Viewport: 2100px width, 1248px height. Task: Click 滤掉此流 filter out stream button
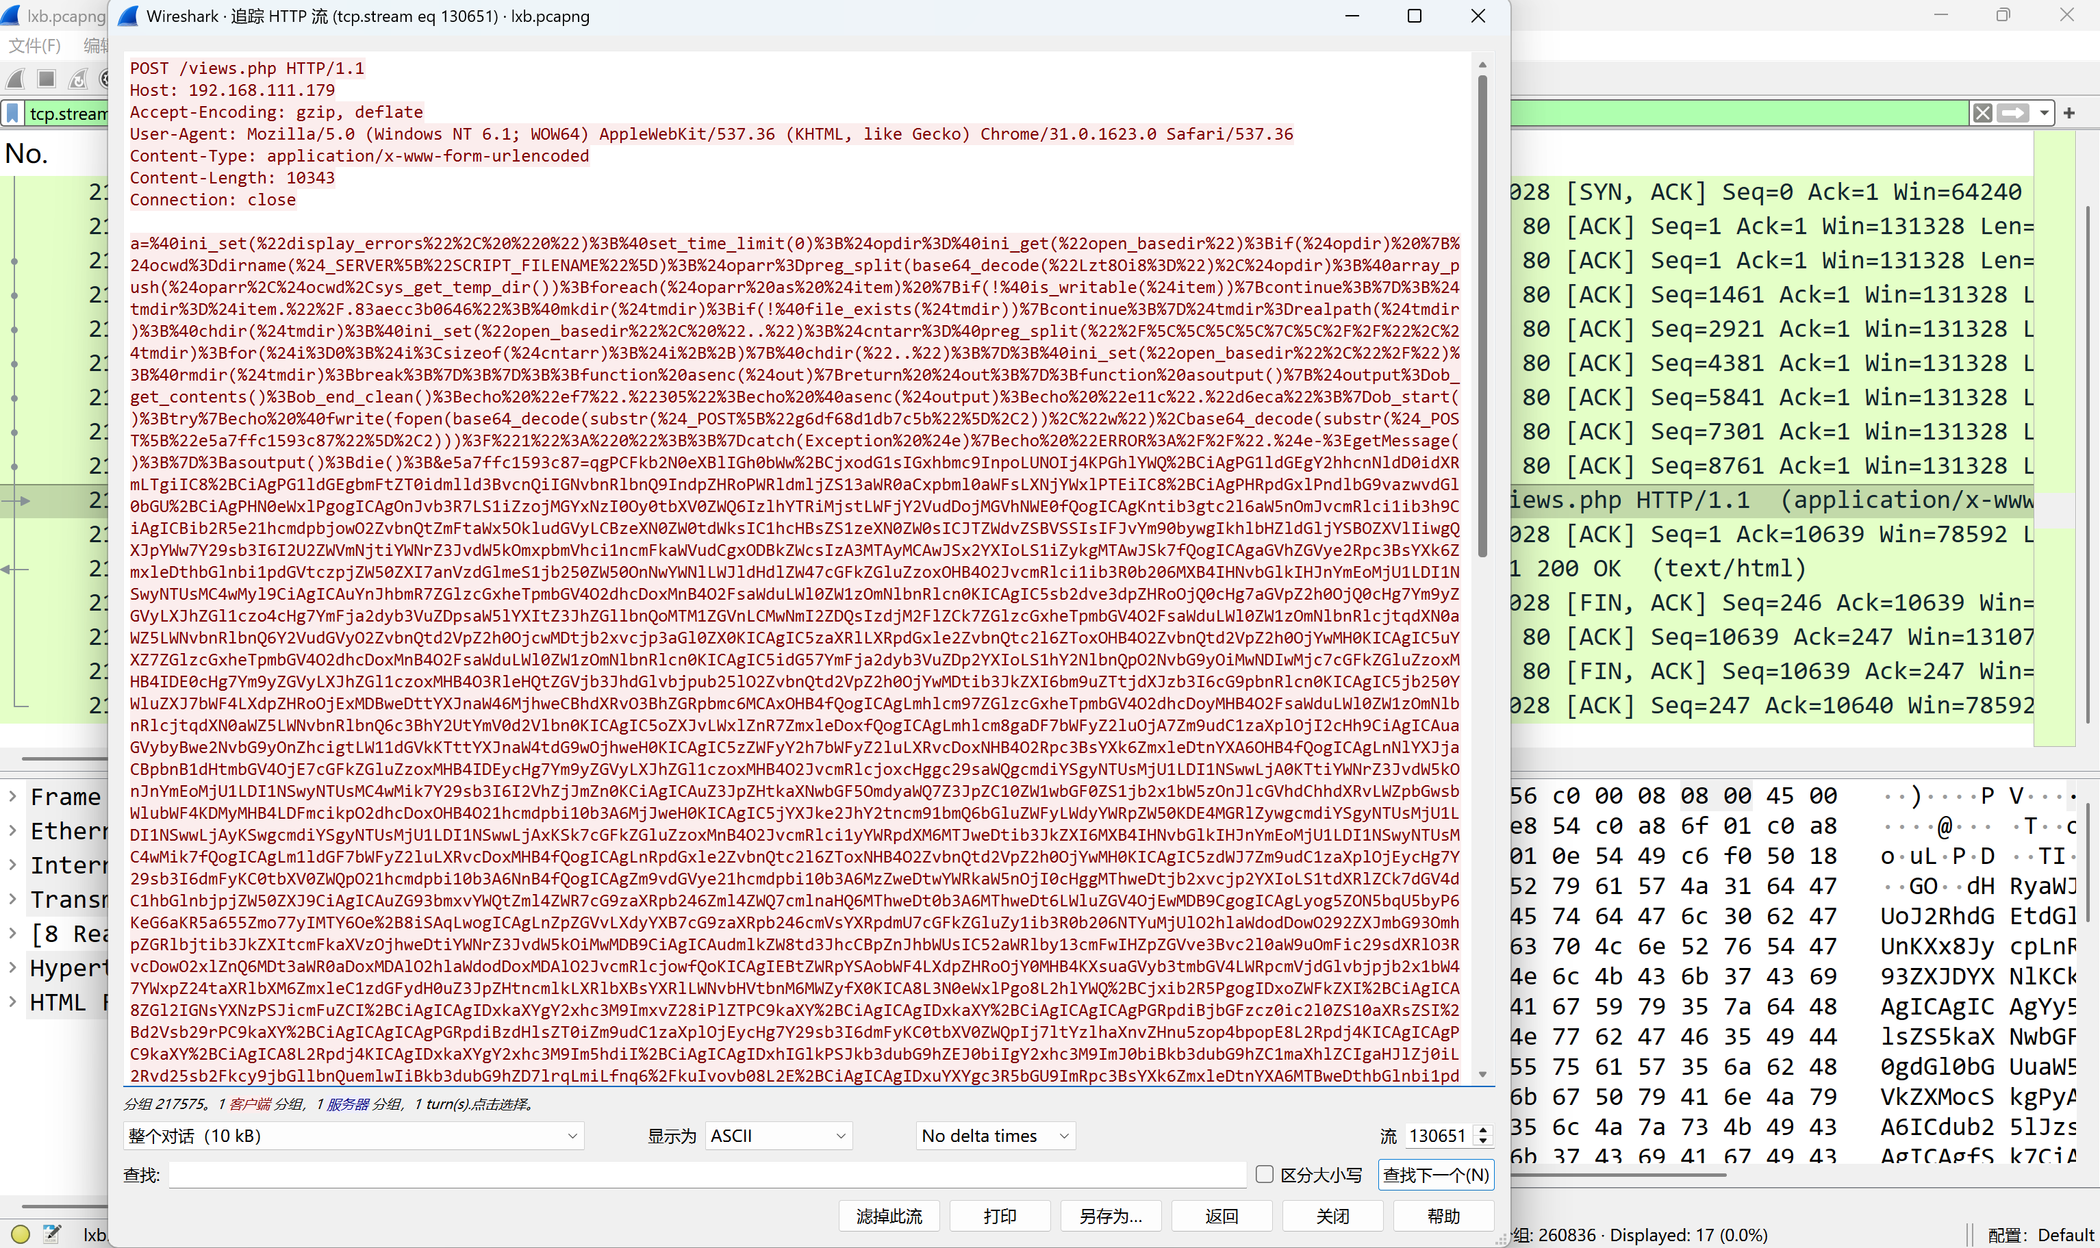tap(889, 1216)
